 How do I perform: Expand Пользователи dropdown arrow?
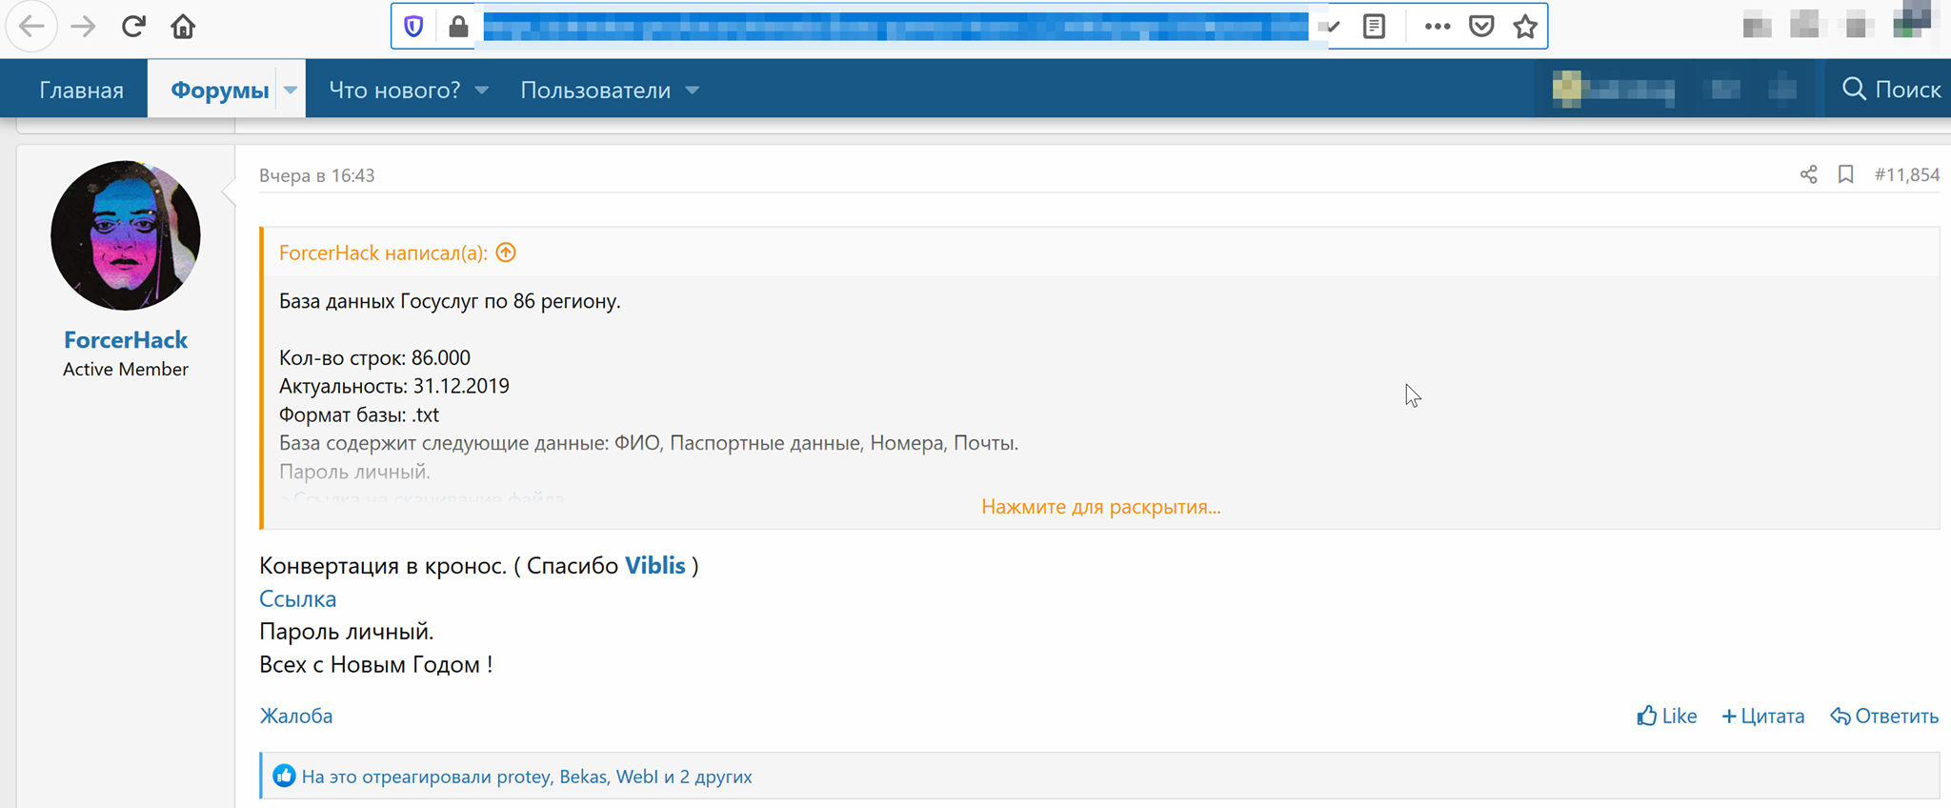point(693,90)
